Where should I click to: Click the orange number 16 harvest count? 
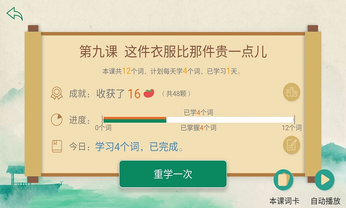pyautogui.click(x=134, y=94)
